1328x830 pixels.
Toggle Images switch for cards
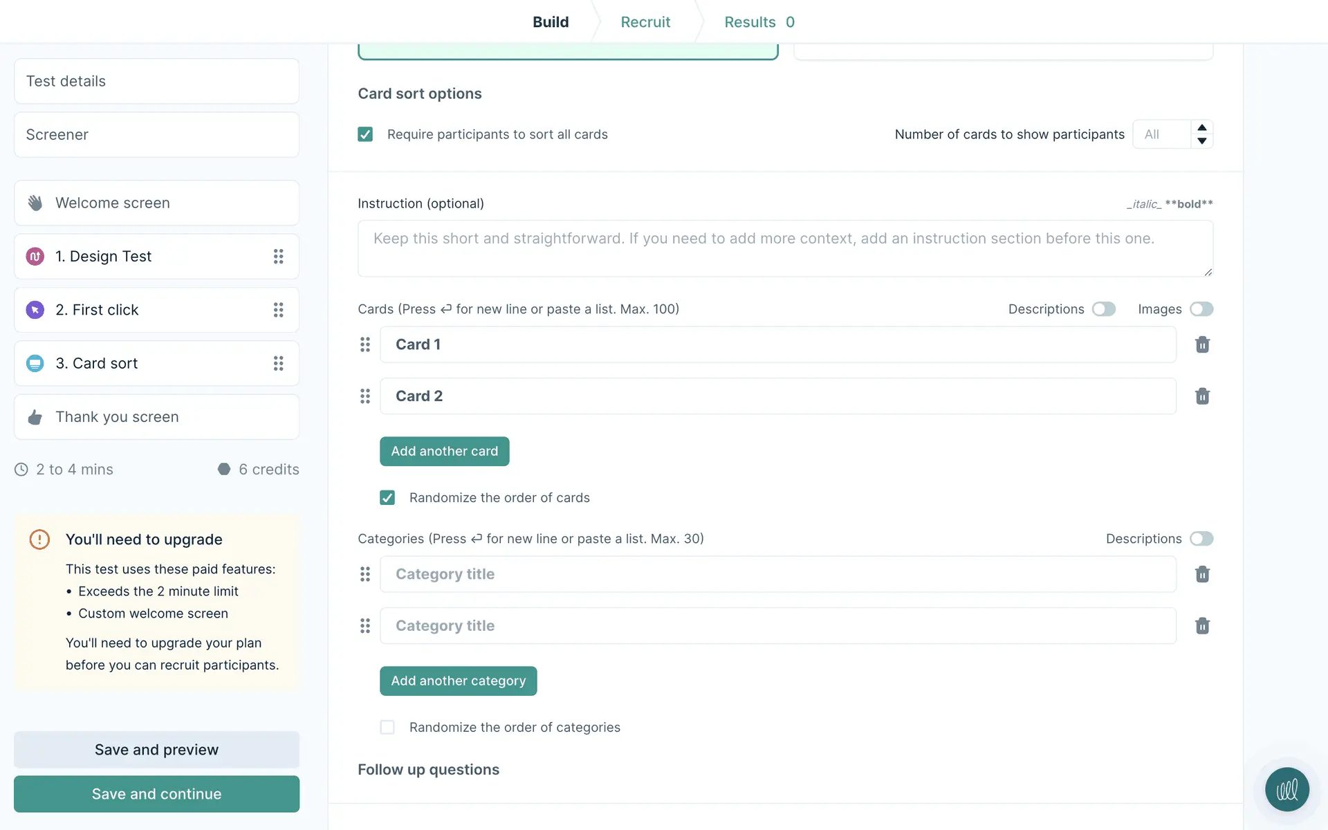click(1201, 309)
